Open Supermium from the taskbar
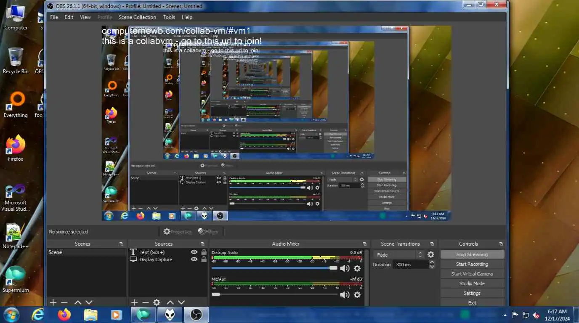579x323 pixels. pyautogui.click(x=143, y=315)
